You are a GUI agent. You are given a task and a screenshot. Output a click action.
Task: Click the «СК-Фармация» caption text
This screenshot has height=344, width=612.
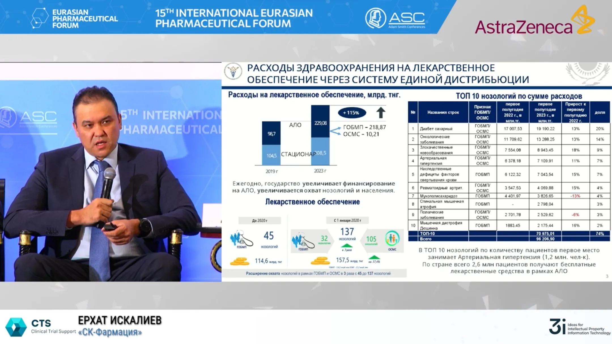pyautogui.click(x=110, y=332)
